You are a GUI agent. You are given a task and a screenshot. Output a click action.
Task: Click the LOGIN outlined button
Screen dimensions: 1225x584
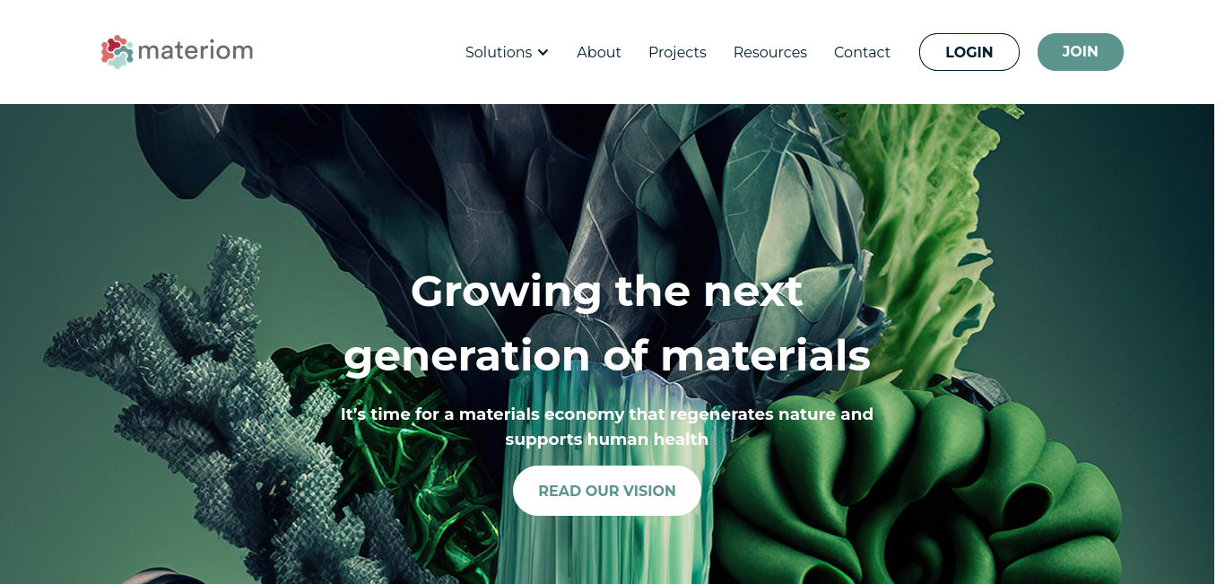(x=969, y=52)
